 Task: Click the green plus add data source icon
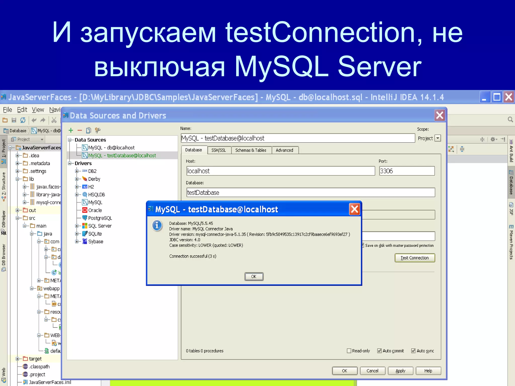coord(71,130)
